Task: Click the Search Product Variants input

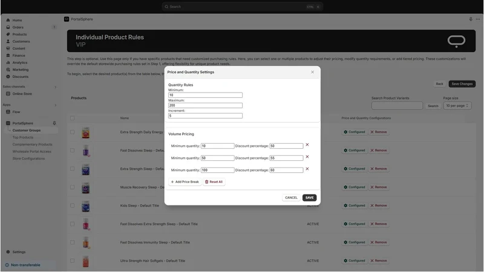Action: point(397,105)
